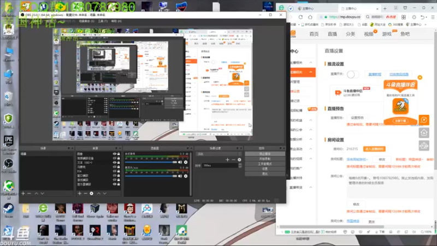This screenshot has width=437, height=246.
Task: Add a new scene in OBS Scenes panel
Action: click(x=23, y=194)
